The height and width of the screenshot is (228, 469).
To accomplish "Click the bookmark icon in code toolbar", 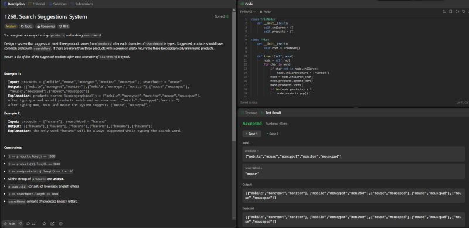I will point(450,12).
